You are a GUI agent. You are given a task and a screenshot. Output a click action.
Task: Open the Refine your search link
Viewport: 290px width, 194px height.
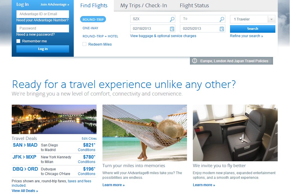(x=246, y=36)
